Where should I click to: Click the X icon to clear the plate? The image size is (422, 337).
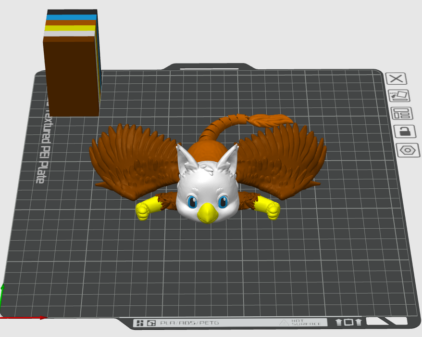[397, 79]
